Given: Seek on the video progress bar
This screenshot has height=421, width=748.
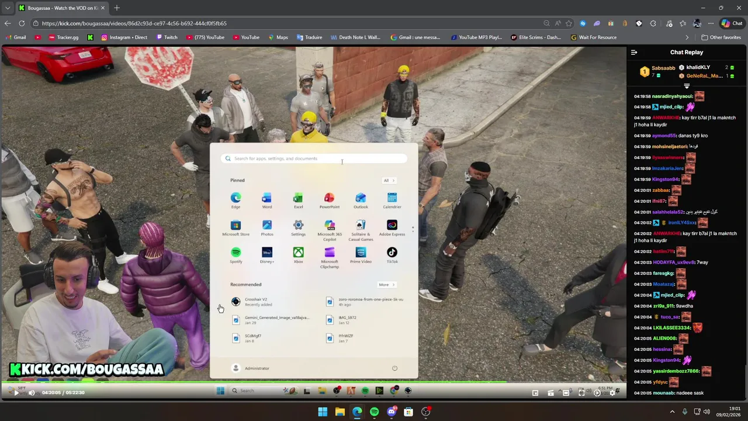Looking at the screenshot, I should coord(313,383).
